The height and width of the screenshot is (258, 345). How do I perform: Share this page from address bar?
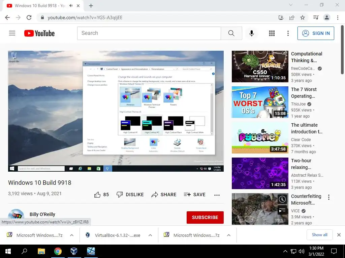(x=292, y=17)
